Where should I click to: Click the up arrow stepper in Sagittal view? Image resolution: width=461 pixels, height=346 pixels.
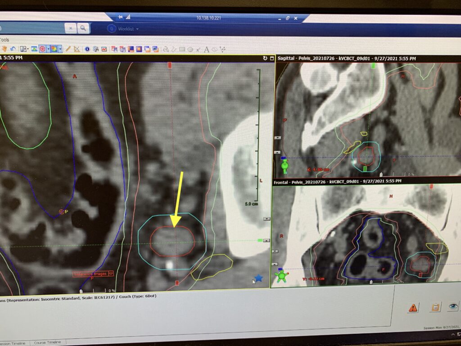point(277,152)
